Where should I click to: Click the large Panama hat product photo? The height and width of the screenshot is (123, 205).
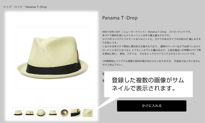tap(53, 58)
